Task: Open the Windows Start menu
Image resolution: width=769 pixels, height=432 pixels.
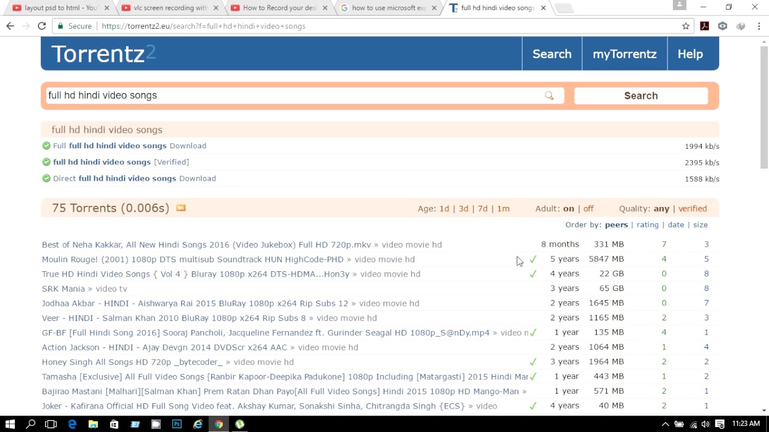Action: pyautogui.click(x=10, y=424)
